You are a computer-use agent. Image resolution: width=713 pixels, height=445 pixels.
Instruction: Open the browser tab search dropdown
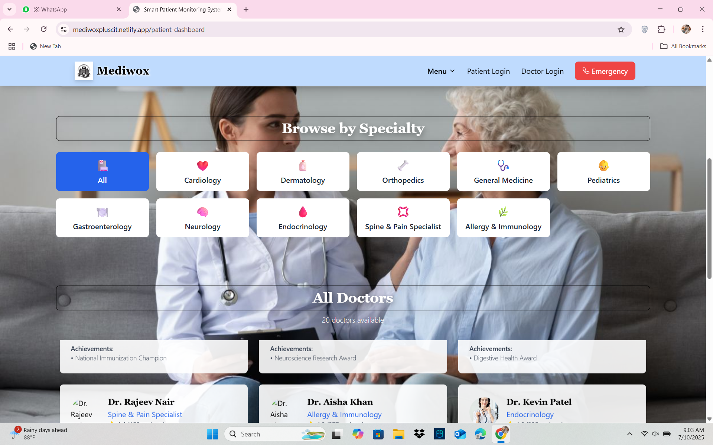click(x=10, y=9)
